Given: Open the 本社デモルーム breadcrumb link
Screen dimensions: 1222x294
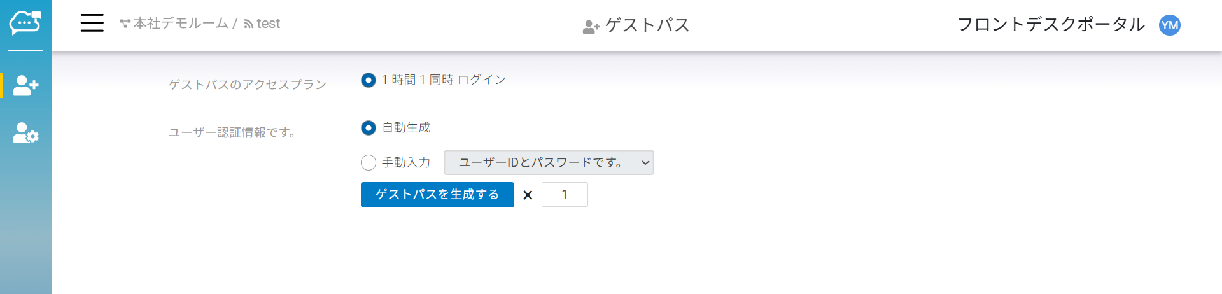Looking at the screenshot, I should point(181,24).
